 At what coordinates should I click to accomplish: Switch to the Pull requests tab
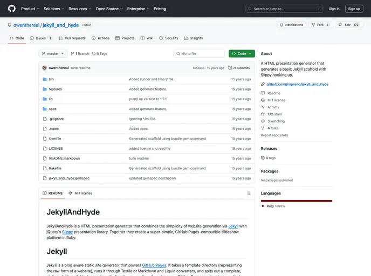tap(72, 38)
